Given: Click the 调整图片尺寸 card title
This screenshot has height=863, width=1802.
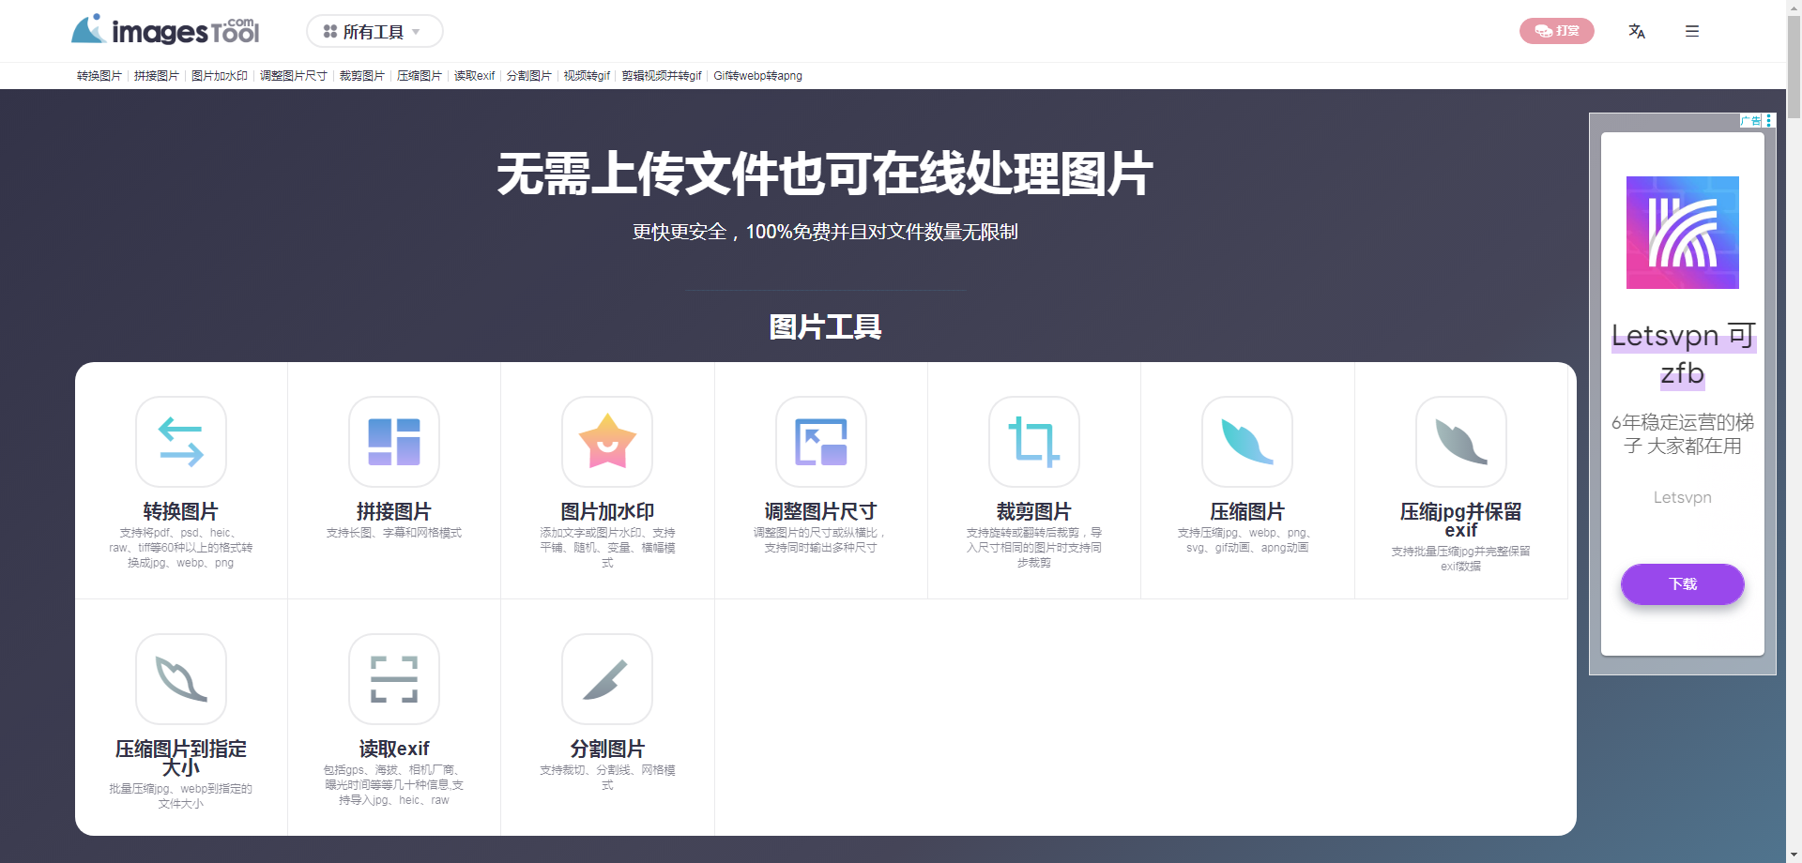Looking at the screenshot, I should tap(821, 511).
